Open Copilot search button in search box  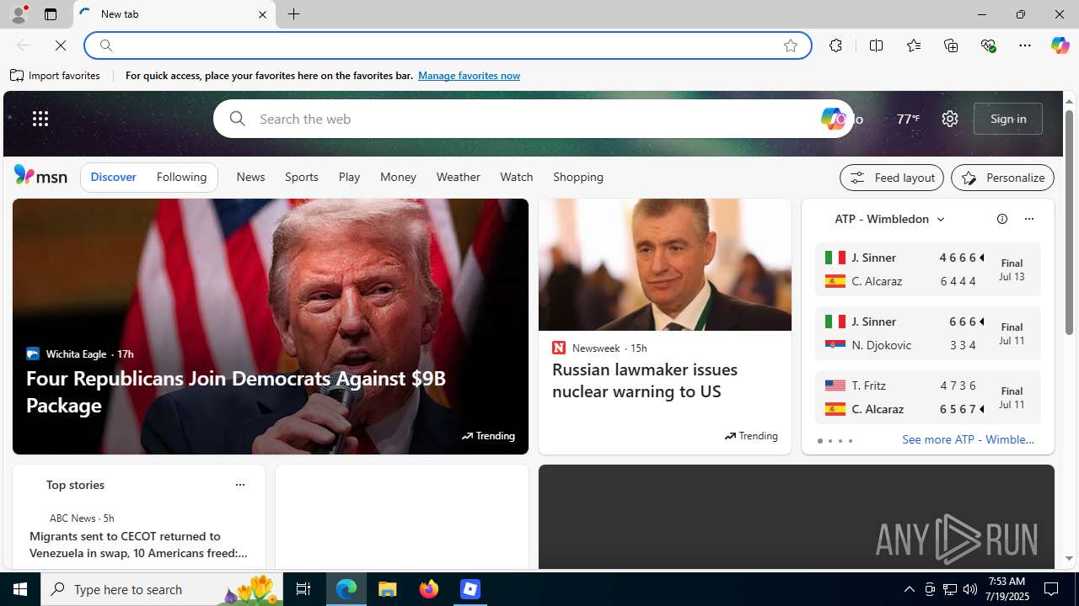point(833,119)
